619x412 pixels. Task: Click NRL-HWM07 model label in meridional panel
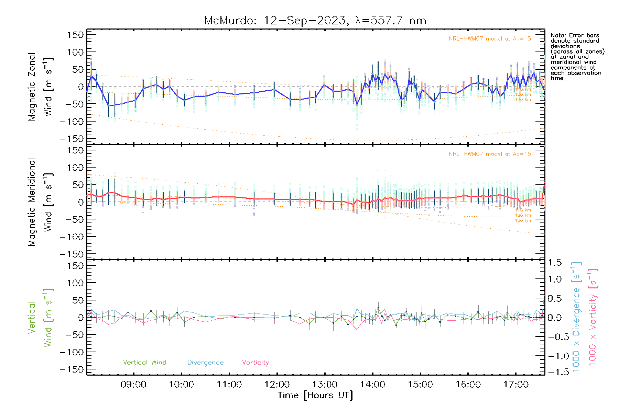[490, 154]
